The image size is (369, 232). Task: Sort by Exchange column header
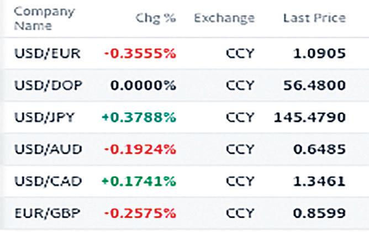coord(224,18)
